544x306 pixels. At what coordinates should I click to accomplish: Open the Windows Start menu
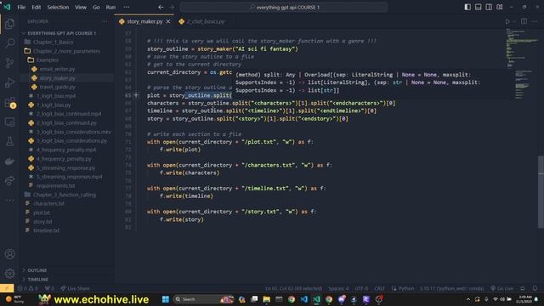pos(166,299)
